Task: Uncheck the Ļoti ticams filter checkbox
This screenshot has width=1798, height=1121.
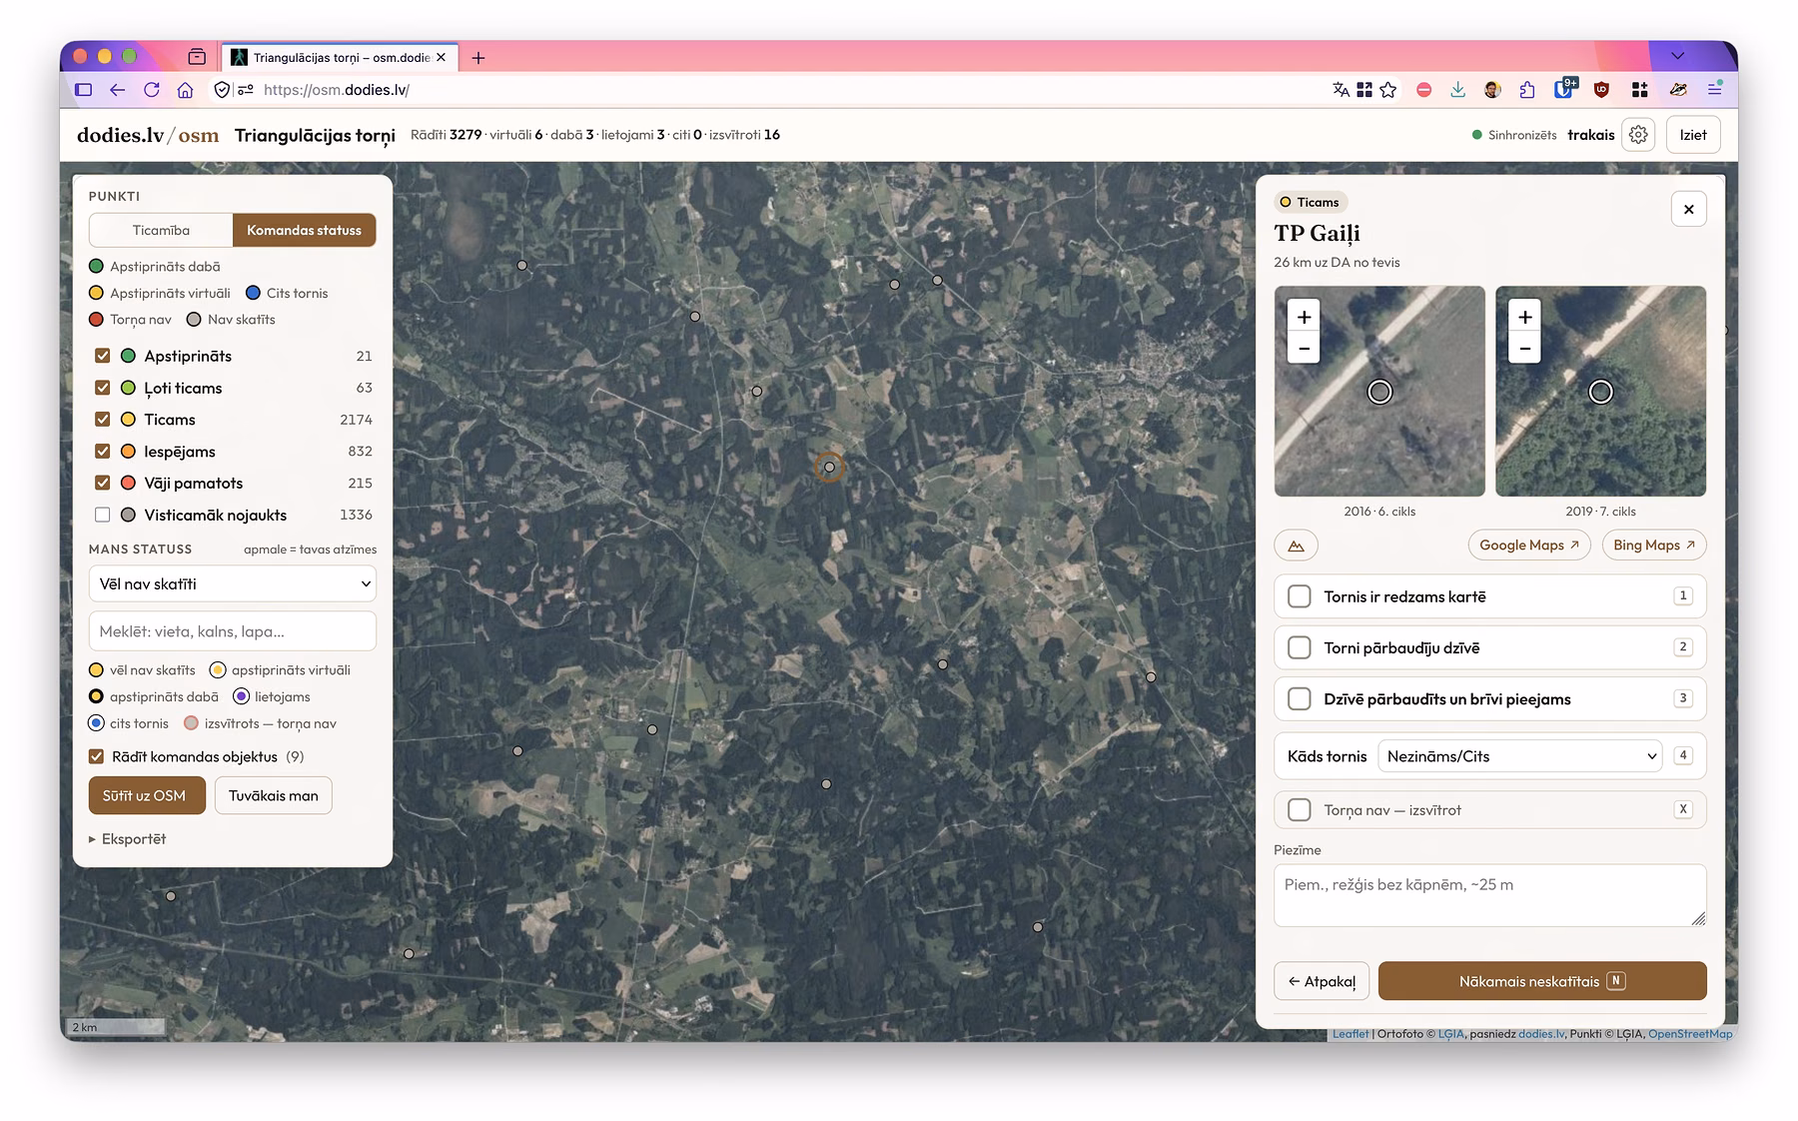Action: 102,388
